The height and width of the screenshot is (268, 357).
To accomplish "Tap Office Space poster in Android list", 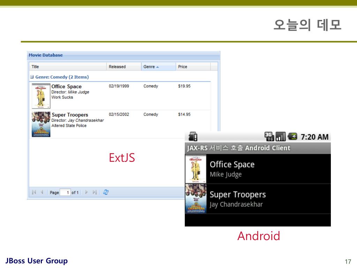I will 196,169.
